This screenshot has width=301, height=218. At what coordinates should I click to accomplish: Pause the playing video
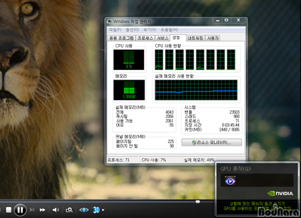[x=20, y=210]
